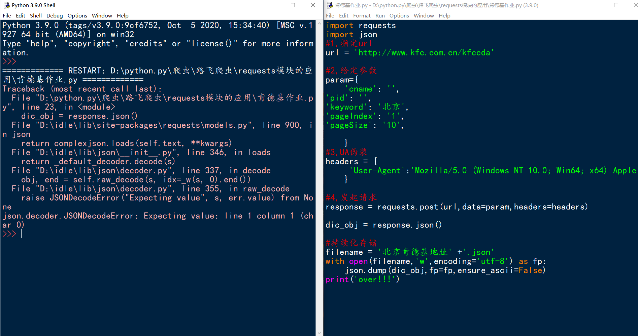Open Window menu in Python Shell window
This screenshot has width=638, height=336.
point(102,15)
